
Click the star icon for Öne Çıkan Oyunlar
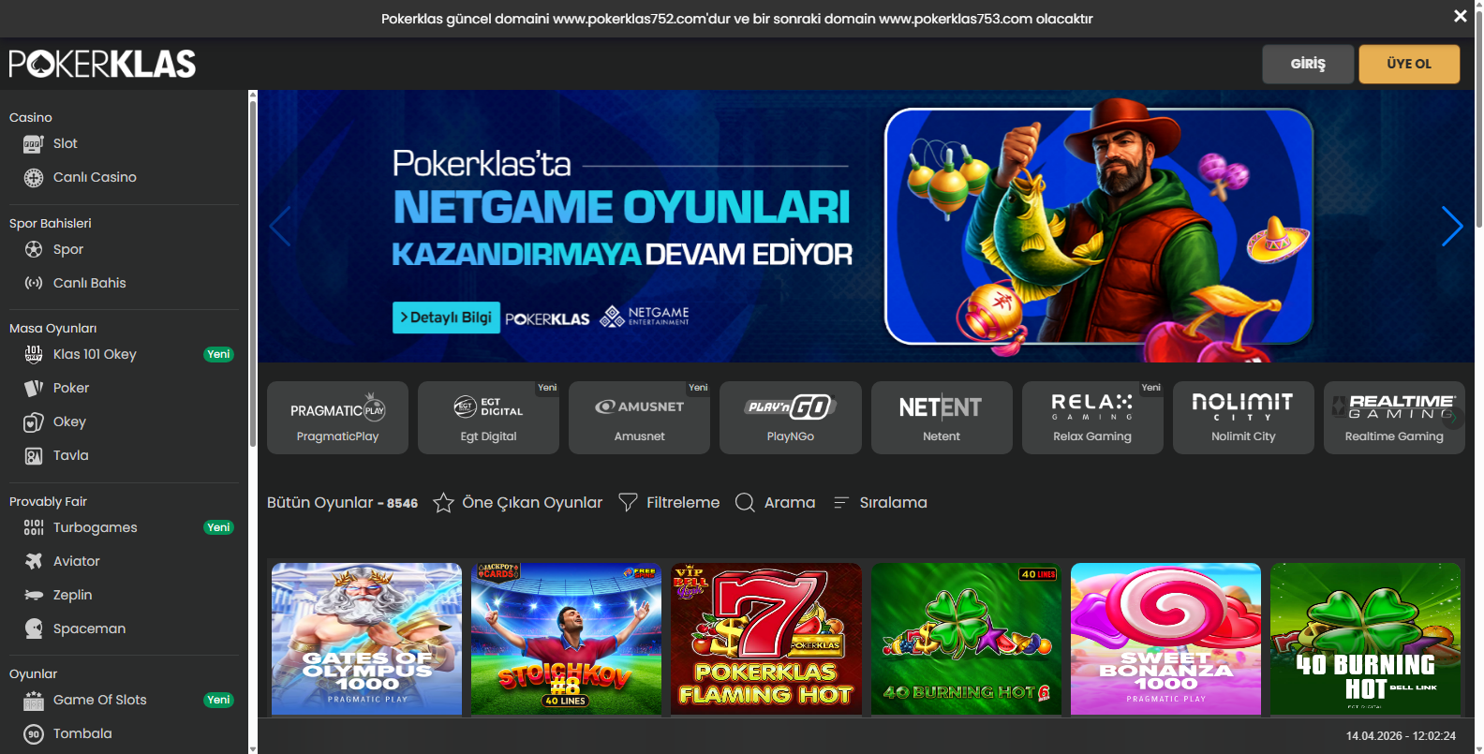click(x=443, y=503)
